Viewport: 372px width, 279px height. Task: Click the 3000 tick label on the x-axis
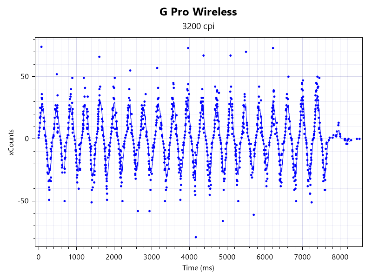152,257
